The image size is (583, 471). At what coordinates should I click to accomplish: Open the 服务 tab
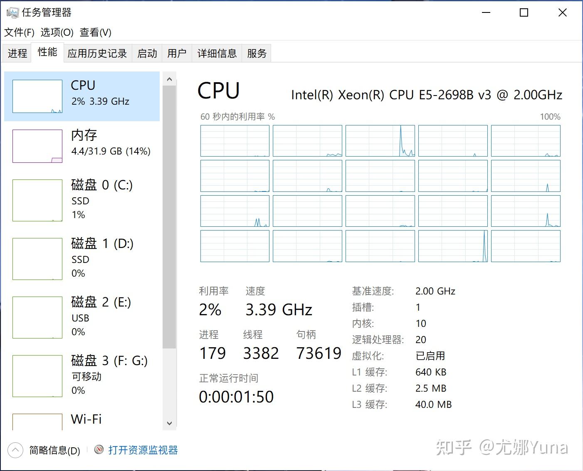click(x=257, y=53)
